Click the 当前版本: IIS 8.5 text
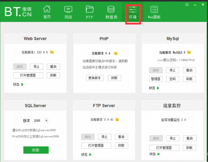208x162 pixels. click(x=35, y=52)
